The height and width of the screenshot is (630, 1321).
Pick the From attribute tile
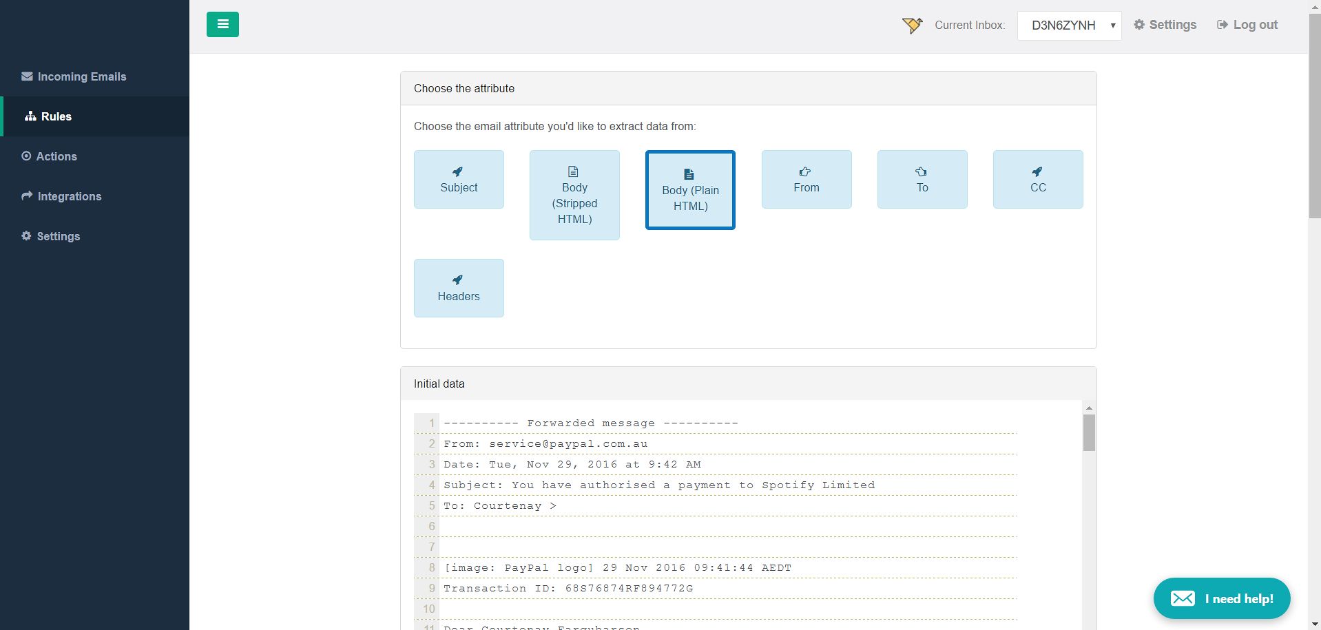pos(806,180)
